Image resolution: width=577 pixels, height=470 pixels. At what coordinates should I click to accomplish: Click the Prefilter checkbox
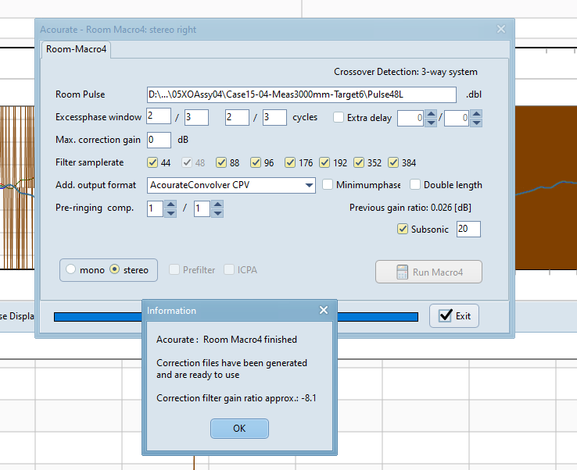pyautogui.click(x=174, y=269)
